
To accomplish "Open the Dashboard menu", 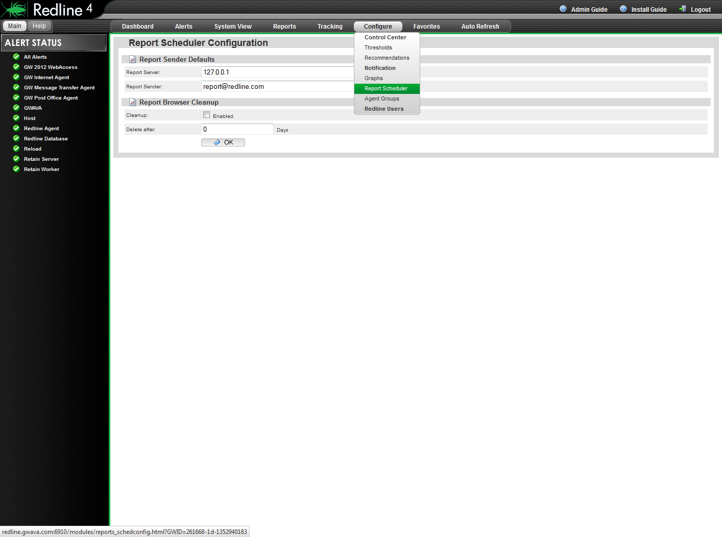I will tap(138, 27).
